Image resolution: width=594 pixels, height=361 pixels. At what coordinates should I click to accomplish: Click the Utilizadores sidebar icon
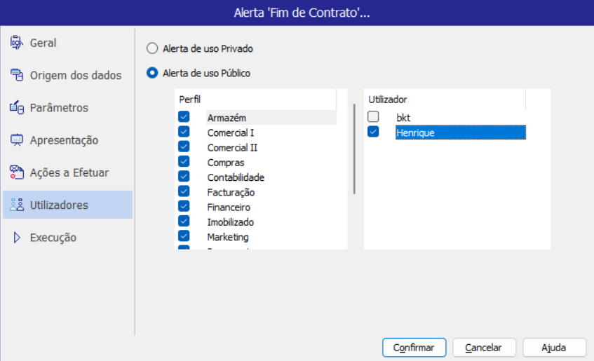(x=17, y=205)
